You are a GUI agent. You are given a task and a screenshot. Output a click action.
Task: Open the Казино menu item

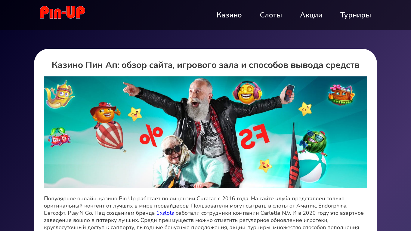click(x=229, y=15)
